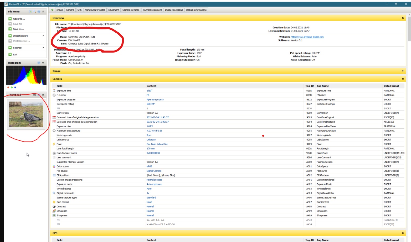Click the magnifier icon in File Menu header
The height and width of the screenshot is (242, 411).
tap(34, 12)
